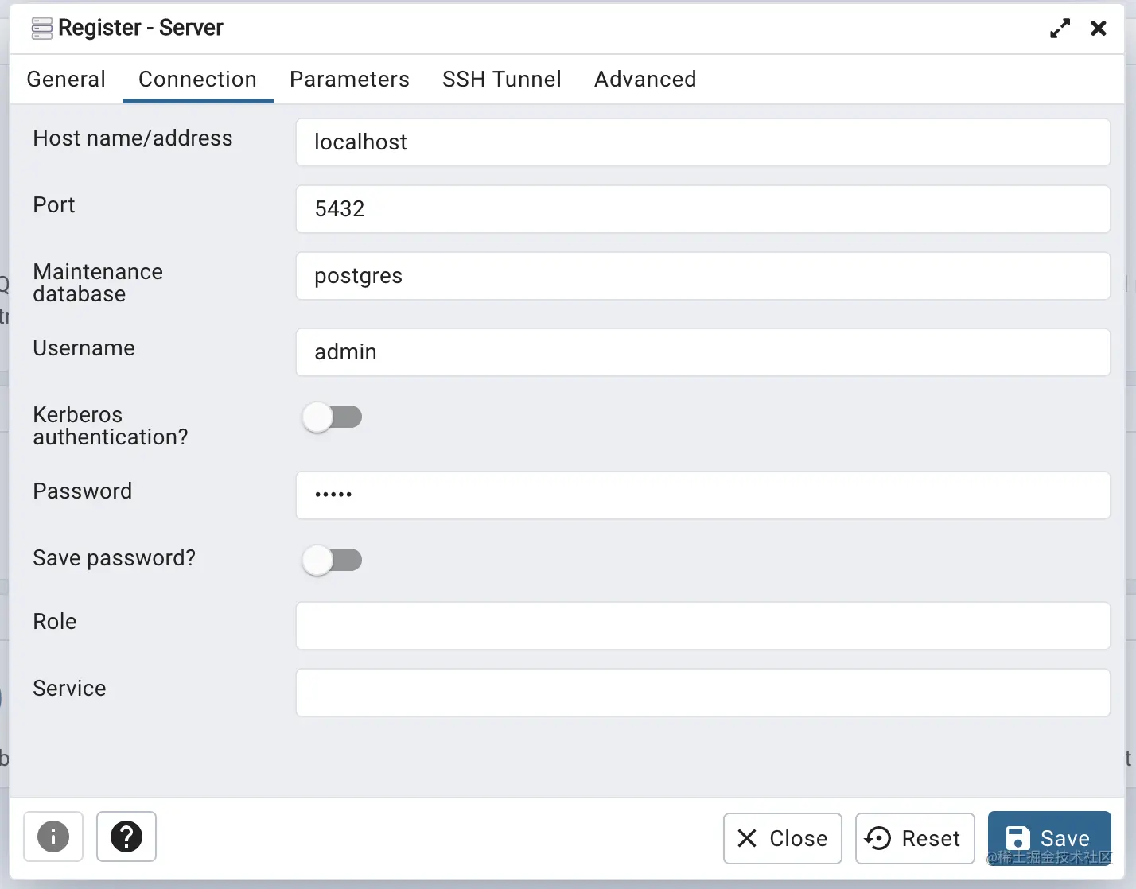Go to the SSH Tunnel tab
This screenshot has width=1136, height=889.
[502, 80]
